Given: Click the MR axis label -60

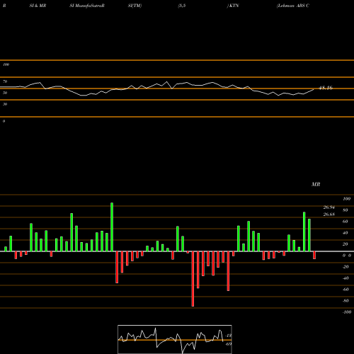Looking at the screenshot, I should pos(346,290).
